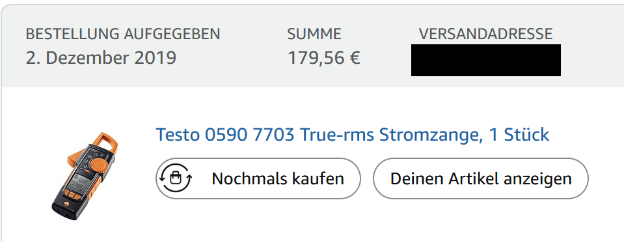Screen dimensions: 624x241
Task: Click the VERSANDADRESSE heading
Action: click(485, 34)
